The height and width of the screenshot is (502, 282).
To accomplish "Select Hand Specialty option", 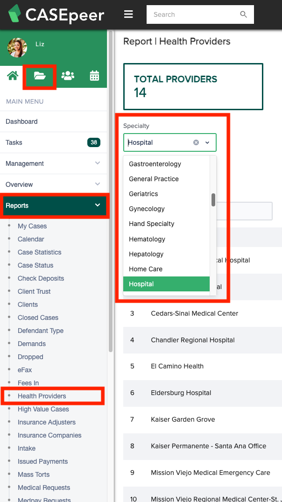I will (x=167, y=224).
